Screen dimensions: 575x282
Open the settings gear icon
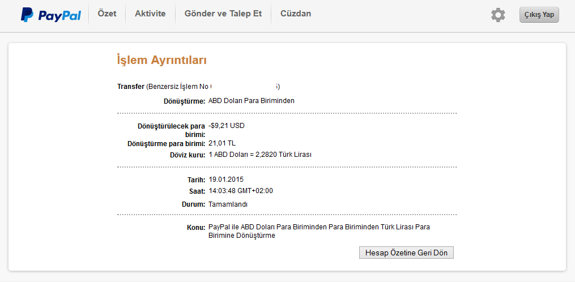pos(498,15)
